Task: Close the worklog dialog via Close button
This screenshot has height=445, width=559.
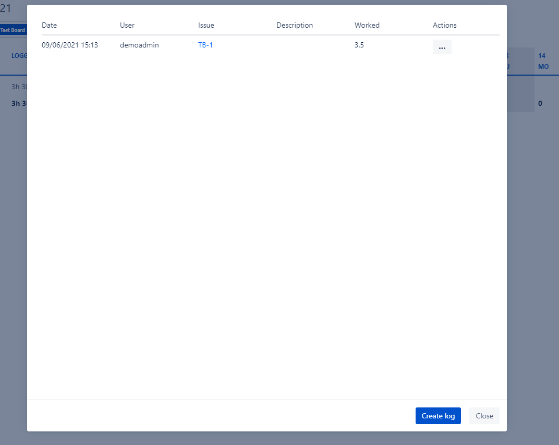Action: click(x=484, y=416)
